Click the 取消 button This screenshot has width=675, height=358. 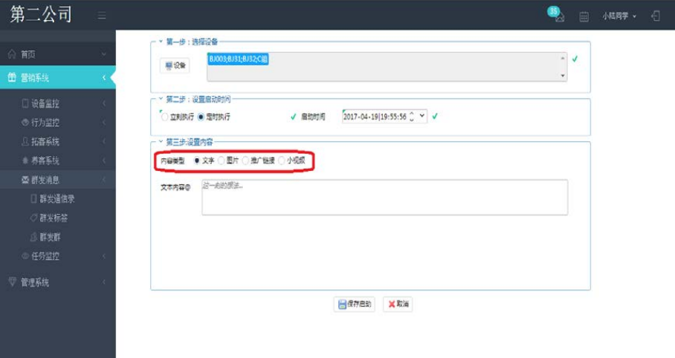(x=398, y=304)
